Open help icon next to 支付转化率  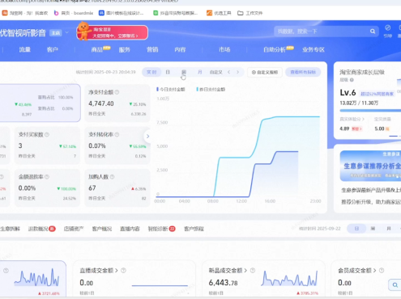pyautogui.click(x=117, y=134)
